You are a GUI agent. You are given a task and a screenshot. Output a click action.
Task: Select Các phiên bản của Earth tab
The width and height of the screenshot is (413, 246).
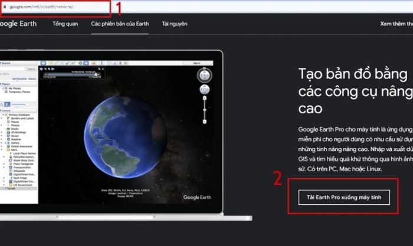tap(120, 24)
